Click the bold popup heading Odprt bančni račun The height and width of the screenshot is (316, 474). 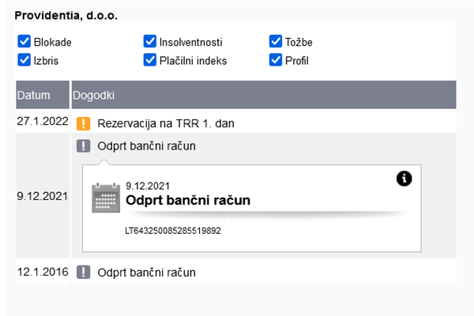point(188,201)
